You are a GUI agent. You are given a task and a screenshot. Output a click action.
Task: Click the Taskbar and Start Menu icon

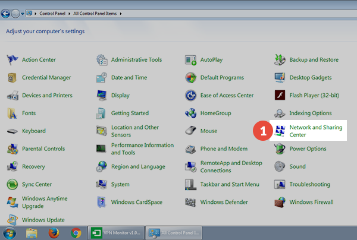pyautogui.click(x=190, y=184)
